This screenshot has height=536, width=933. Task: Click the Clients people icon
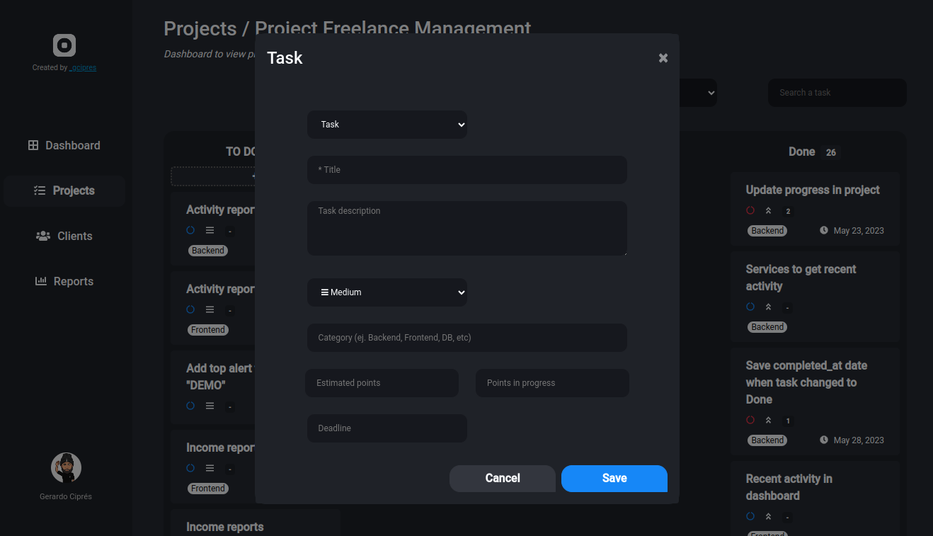(43, 236)
